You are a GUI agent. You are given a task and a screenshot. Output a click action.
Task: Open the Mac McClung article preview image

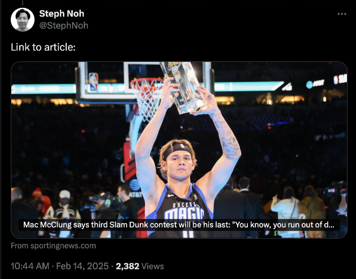(179, 150)
